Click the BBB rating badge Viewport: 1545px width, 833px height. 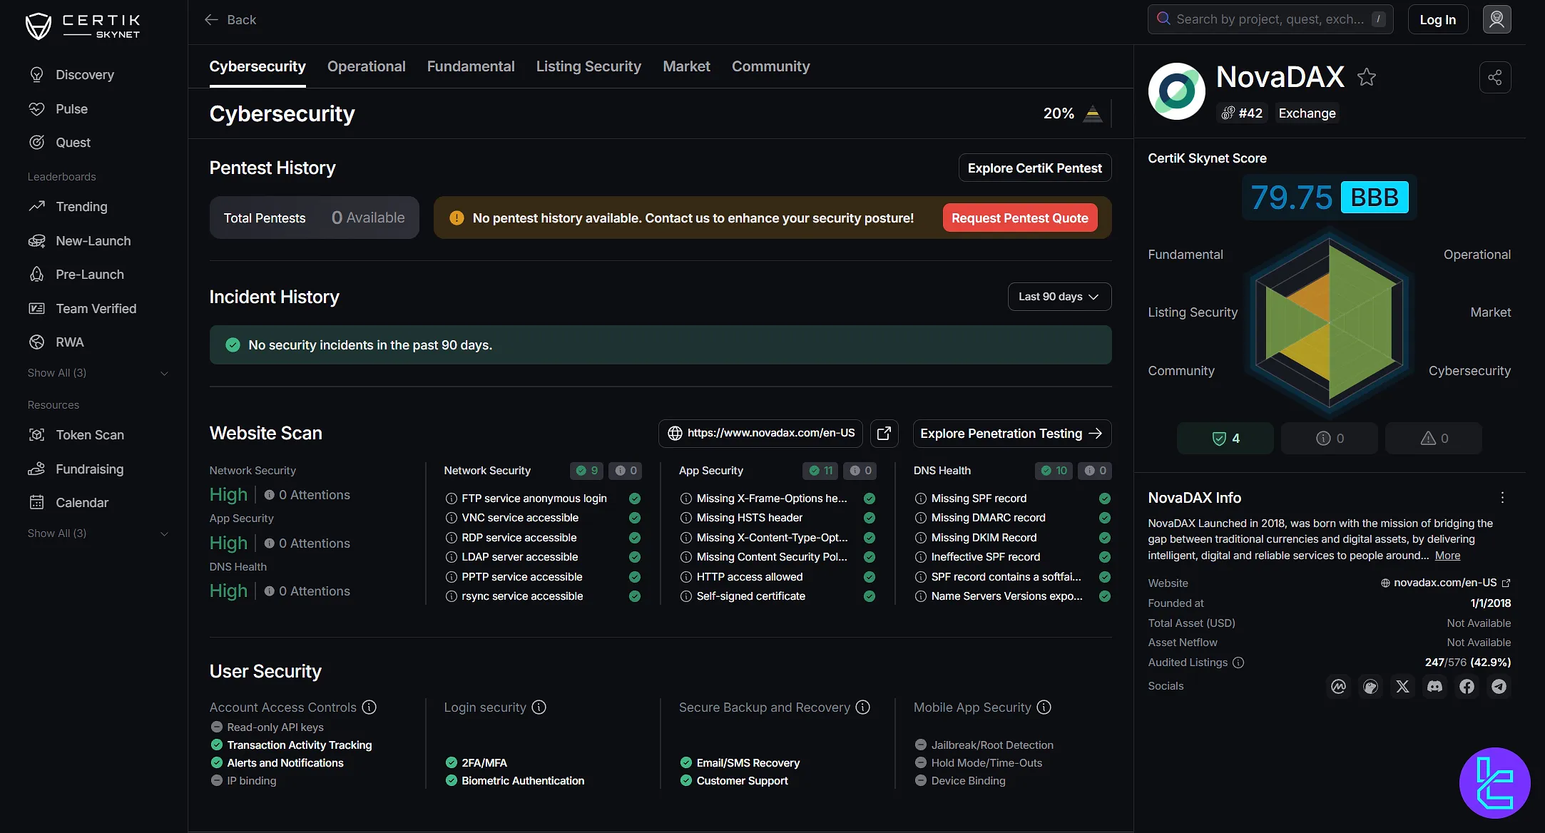(x=1374, y=198)
